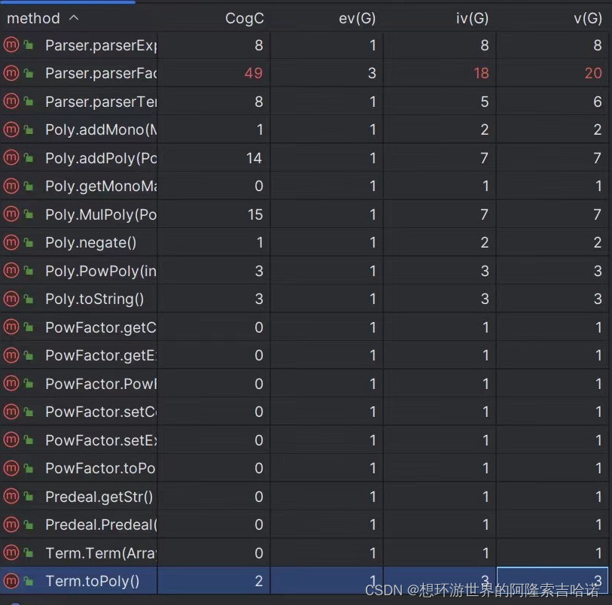This screenshot has width=612, height=605.
Task: Click the method icon for PowFactor.toPo row
Action: 11,468
